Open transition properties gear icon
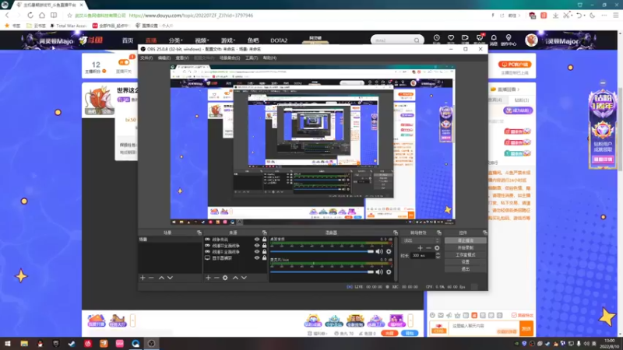623x350 pixels. [x=437, y=248]
